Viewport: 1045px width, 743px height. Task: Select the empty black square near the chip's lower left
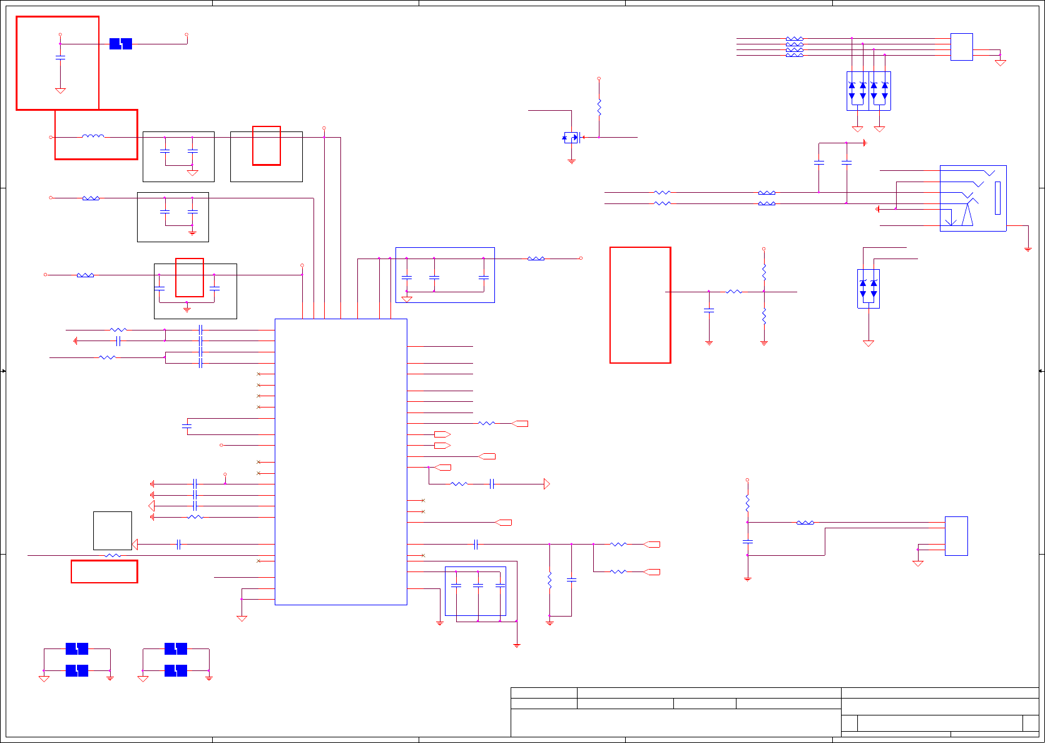(x=113, y=531)
